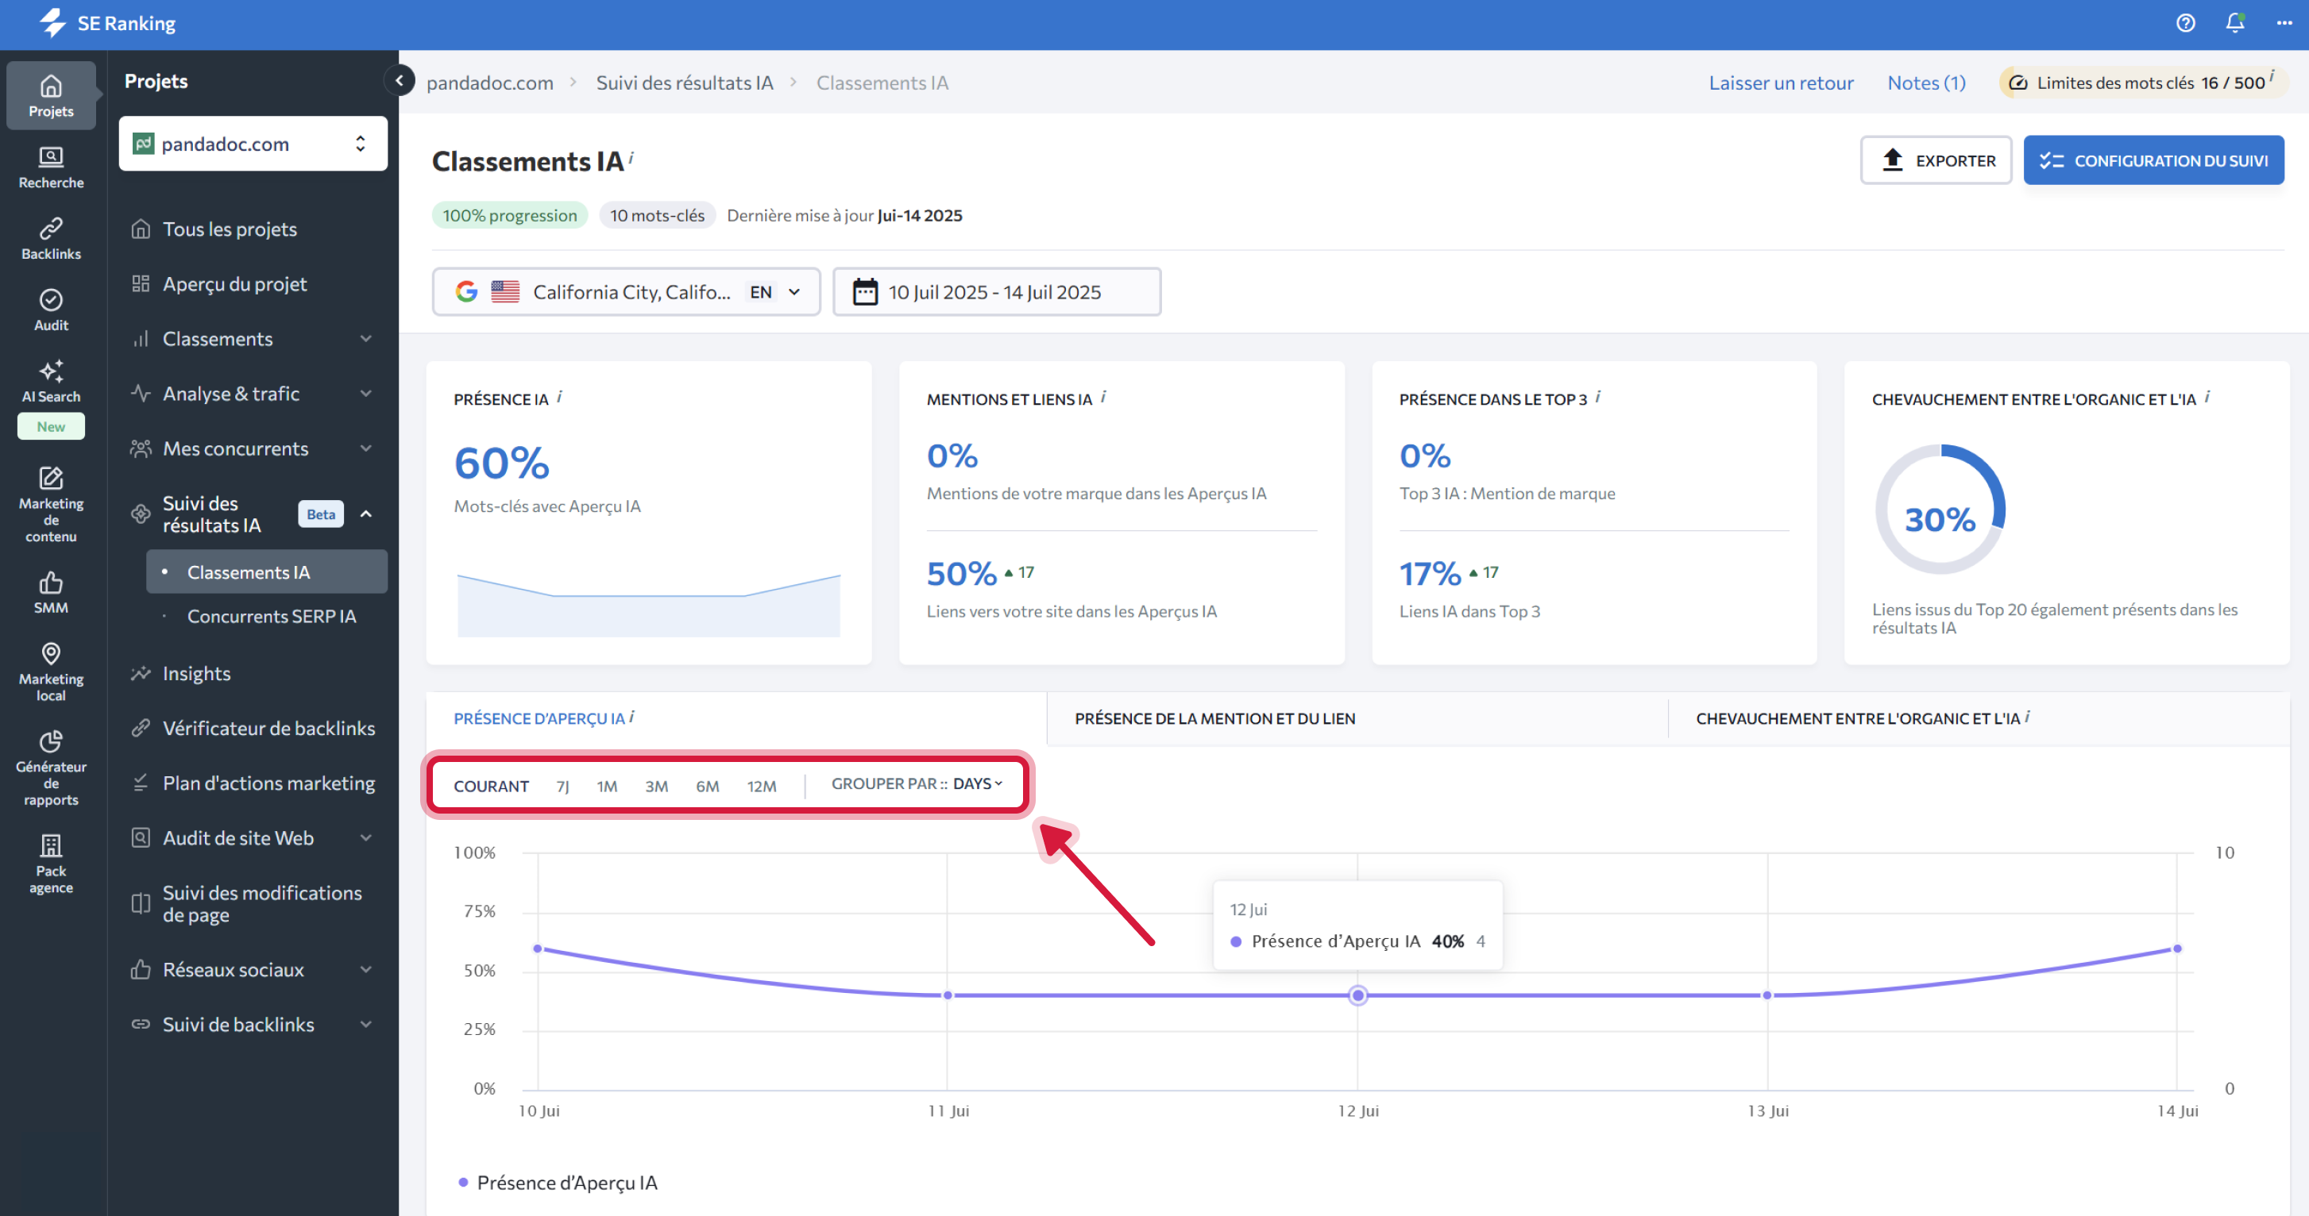The height and width of the screenshot is (1216, 2309).
Task: Click the calendar icon in date range field
Action: 864,292
